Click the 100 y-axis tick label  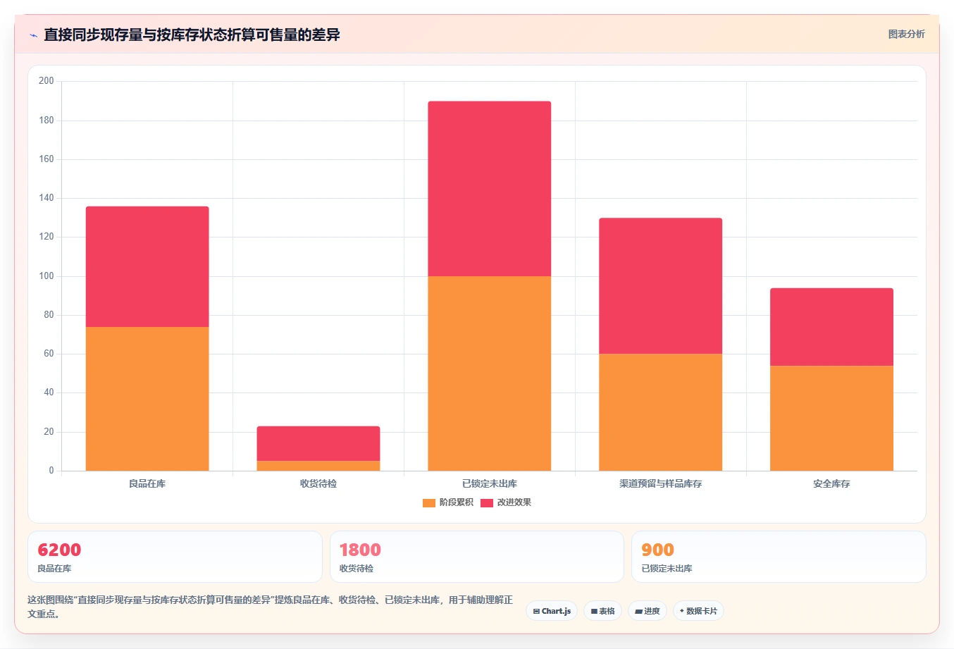47,276
